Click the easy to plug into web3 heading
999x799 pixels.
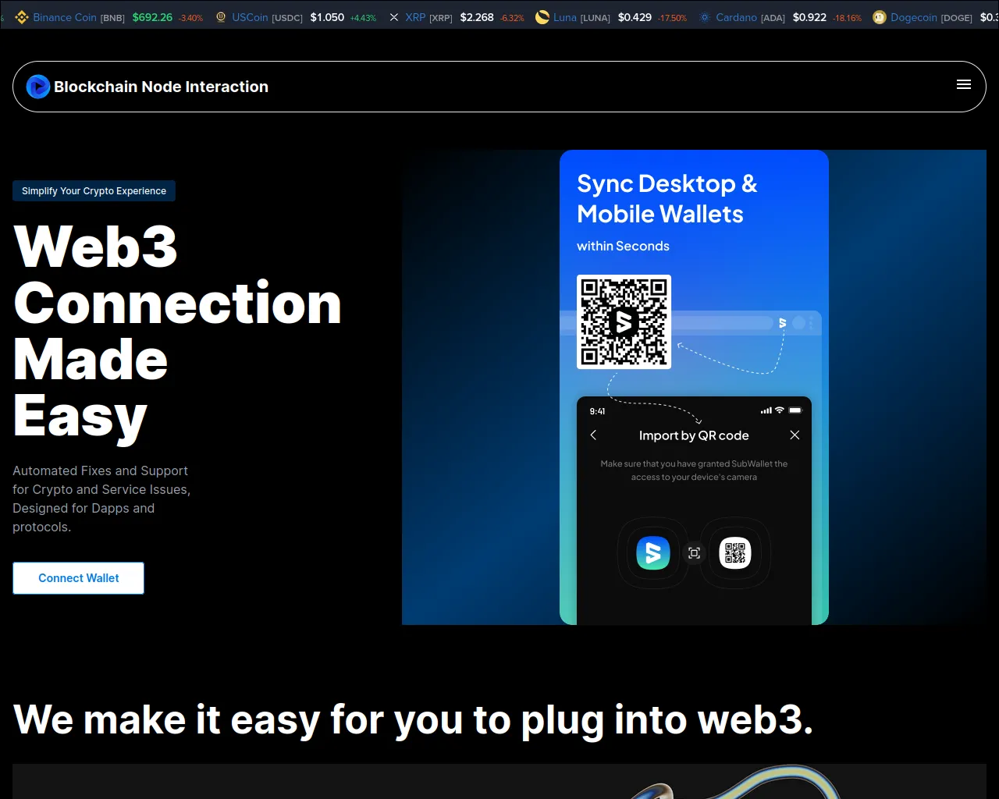[x=414, y=719]
